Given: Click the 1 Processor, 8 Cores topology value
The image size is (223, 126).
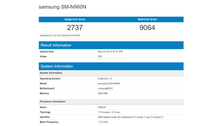Looking at the screenshot, I should [x=108, y=112].
